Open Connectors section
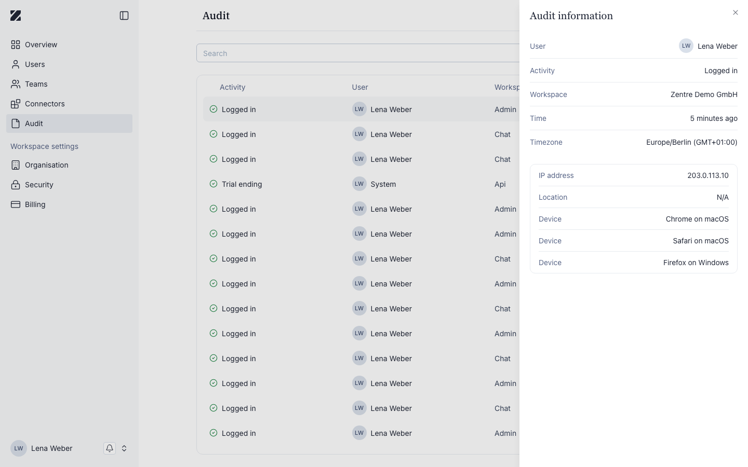 click(x=69, y=104)
